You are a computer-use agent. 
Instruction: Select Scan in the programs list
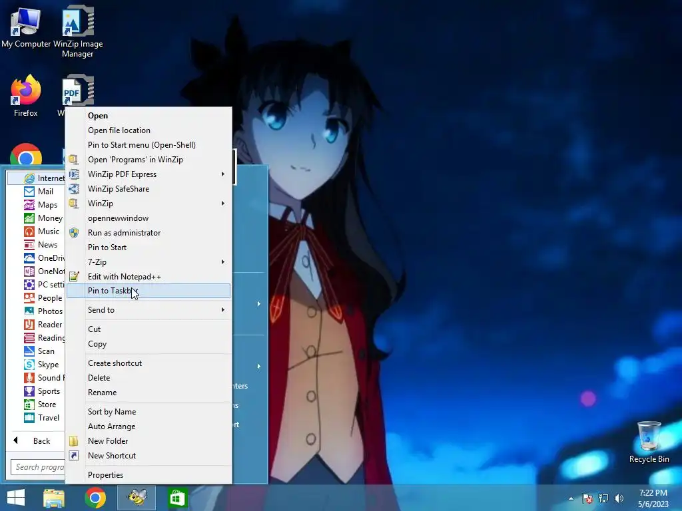click(x=39, y=351)
